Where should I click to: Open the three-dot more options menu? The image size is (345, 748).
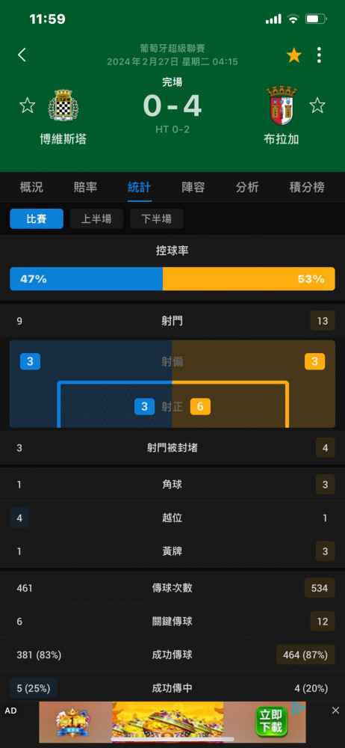tap(319, 55)
